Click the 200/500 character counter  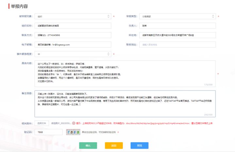coord(208,115)
